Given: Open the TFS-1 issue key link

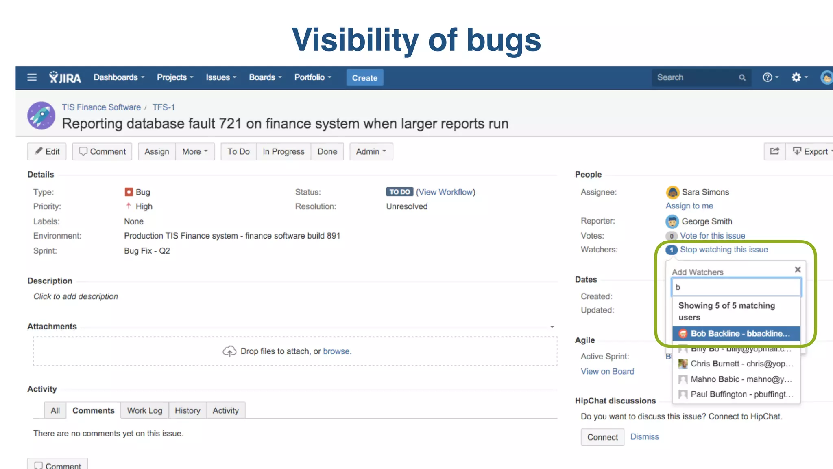Looking at the screenshot, I should (x=164, y=107).
